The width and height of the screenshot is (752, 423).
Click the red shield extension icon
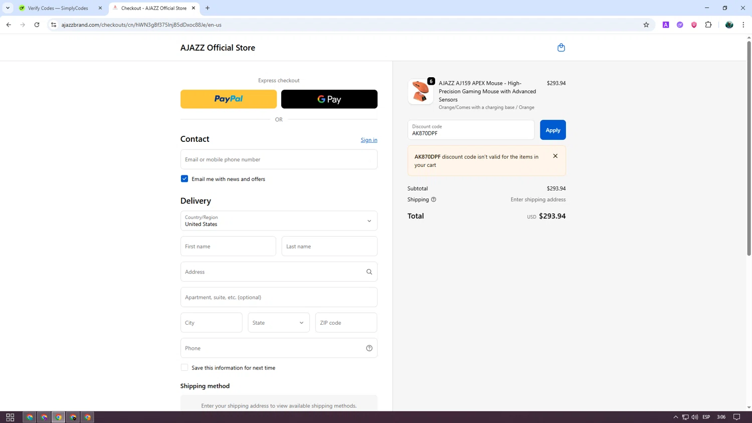click(x=694, y=25)
